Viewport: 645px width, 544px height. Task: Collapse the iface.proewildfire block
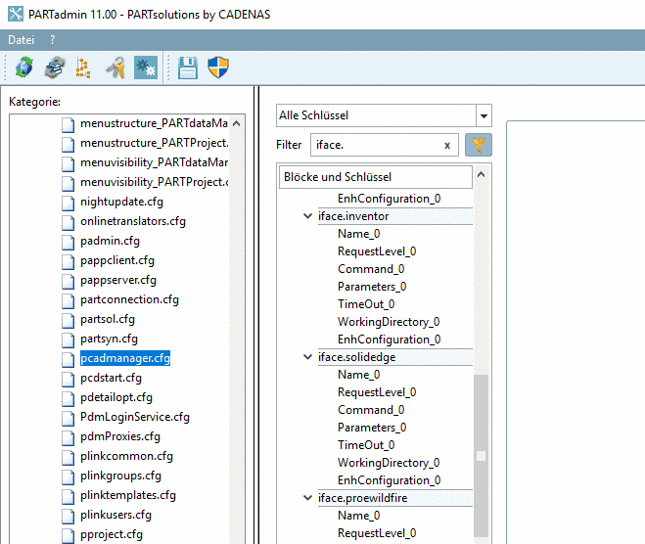coord(307,498)
